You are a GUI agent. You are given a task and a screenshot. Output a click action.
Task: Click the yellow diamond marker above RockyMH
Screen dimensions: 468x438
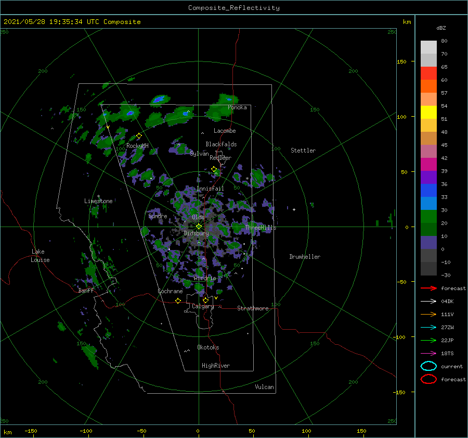[139, 136]
